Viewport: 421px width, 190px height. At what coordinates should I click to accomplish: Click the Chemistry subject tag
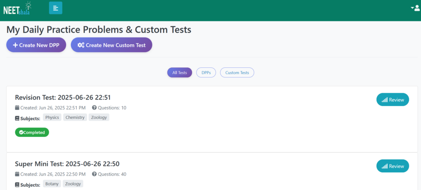coord(75,118)
